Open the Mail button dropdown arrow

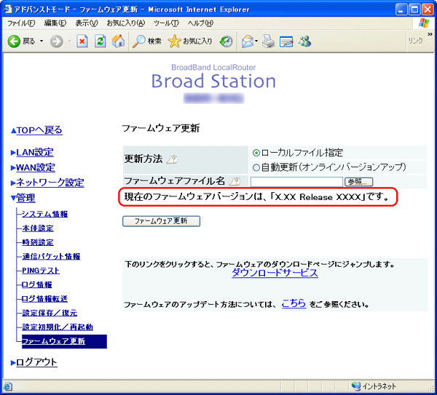pos(256,41)
